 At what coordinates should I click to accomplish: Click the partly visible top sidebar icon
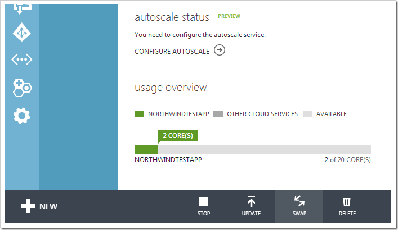point(22,9)
